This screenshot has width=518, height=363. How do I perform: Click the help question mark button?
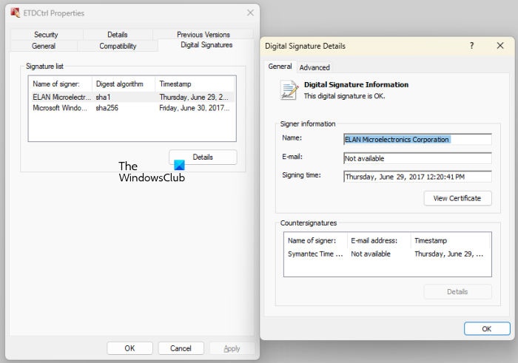[x=471, y=46]
